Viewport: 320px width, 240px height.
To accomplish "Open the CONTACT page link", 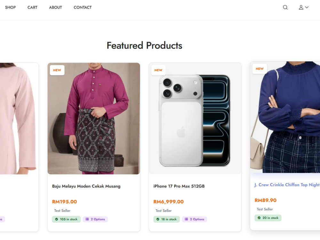I will coord(83,7).
